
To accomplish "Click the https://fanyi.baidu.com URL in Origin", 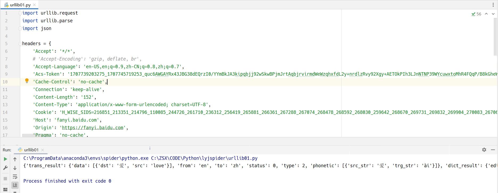I will point(93,128).
